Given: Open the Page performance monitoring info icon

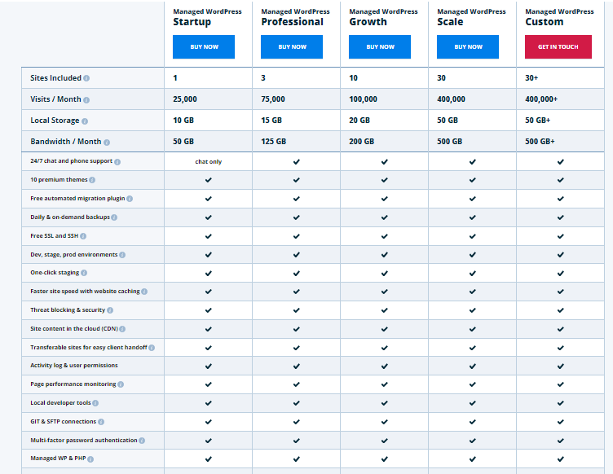Looking at the screenshot, I should pos(121,384).
